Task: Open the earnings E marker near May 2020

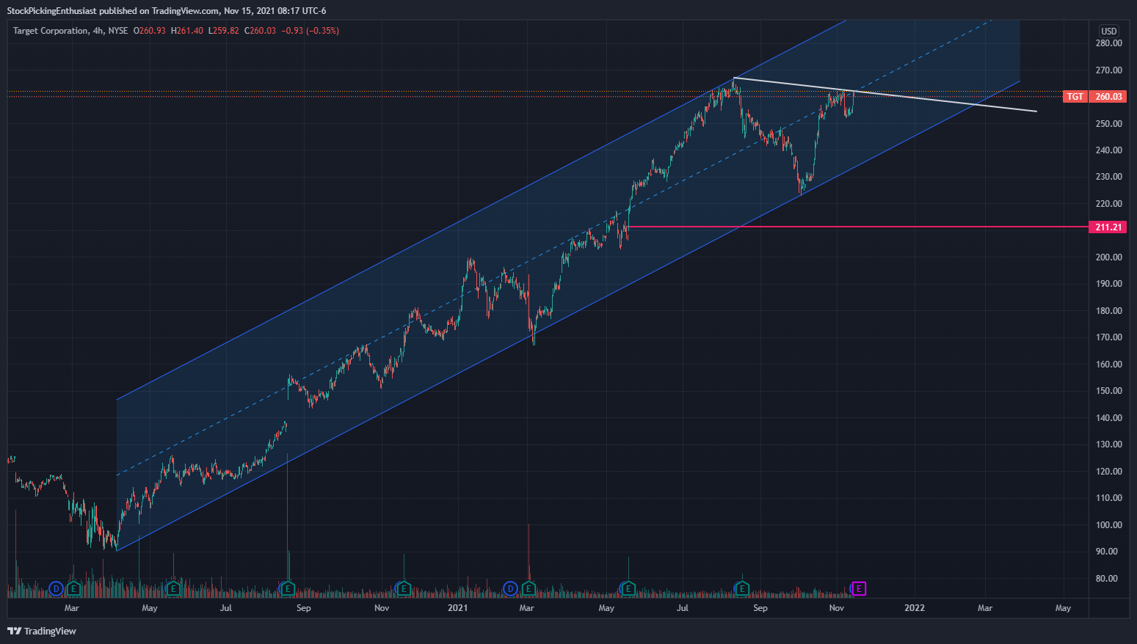Action: (x=173, y=588)
